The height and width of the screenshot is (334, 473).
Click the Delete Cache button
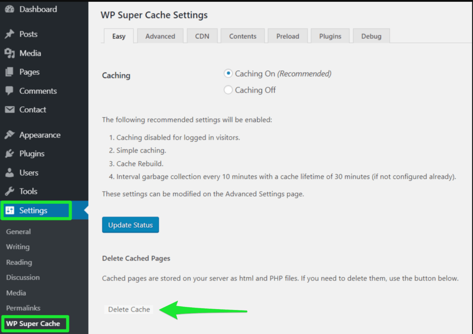(129, 309)
